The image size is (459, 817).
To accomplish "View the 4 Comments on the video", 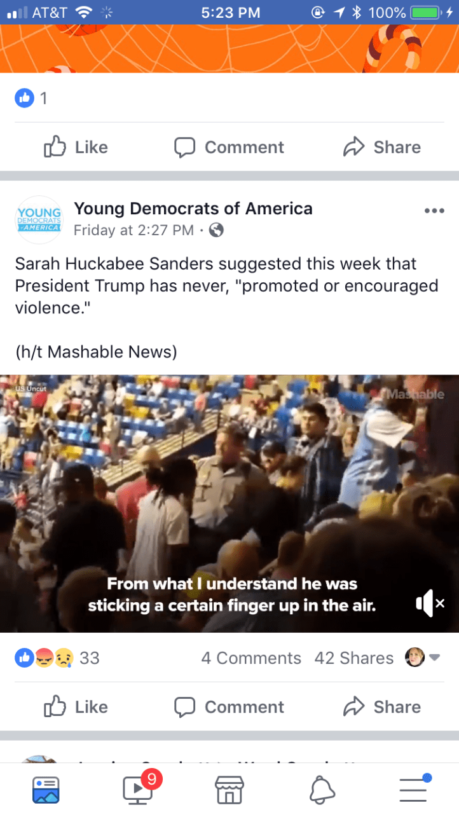I will point(251,658).
